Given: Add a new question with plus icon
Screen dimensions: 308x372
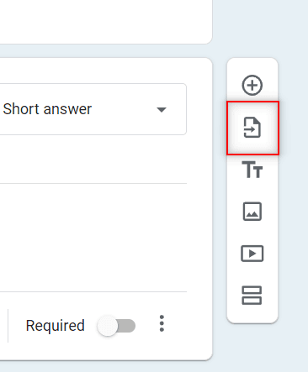Looking at the screenshot, I should click(x=252, y=85).
